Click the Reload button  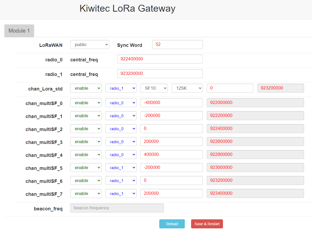click(x=172, y=224)
